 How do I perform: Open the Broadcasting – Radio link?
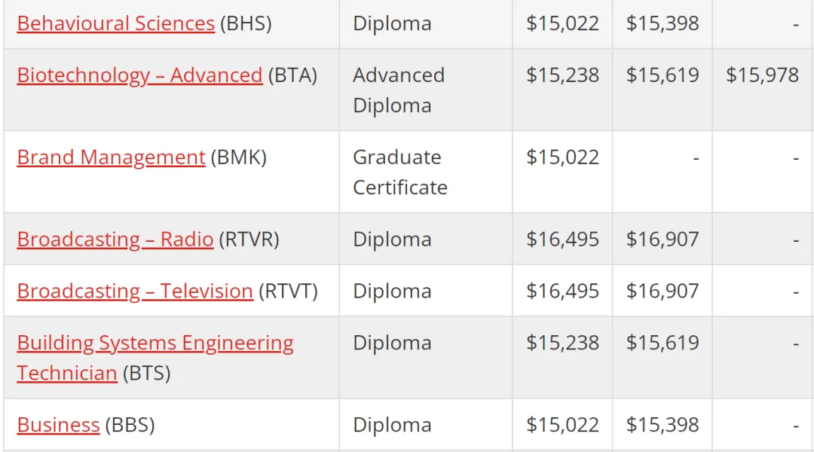point(115,240)
